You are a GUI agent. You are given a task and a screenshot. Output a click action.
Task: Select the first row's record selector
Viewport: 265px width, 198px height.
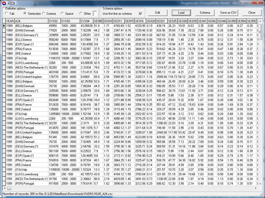pyautogui.click(x=3, y=26)
